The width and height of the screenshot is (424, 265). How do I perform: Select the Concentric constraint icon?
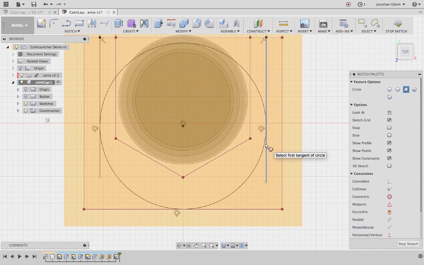click(389, 197)
